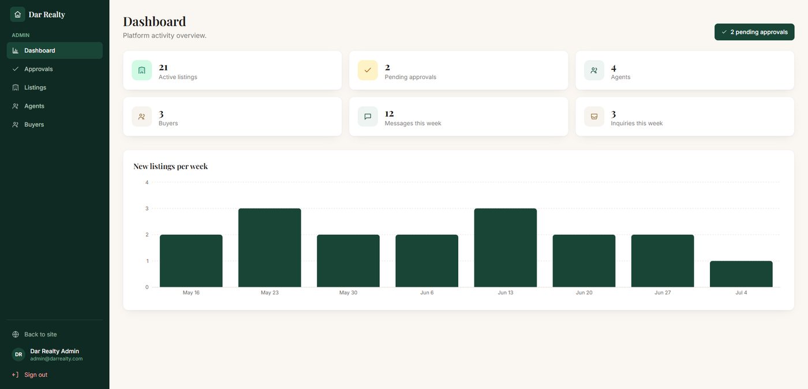Open the Dar Realty Admin profile name
The height and width of the screenshot is (389, 808).
pyautogui.click(x=55, y=351)
